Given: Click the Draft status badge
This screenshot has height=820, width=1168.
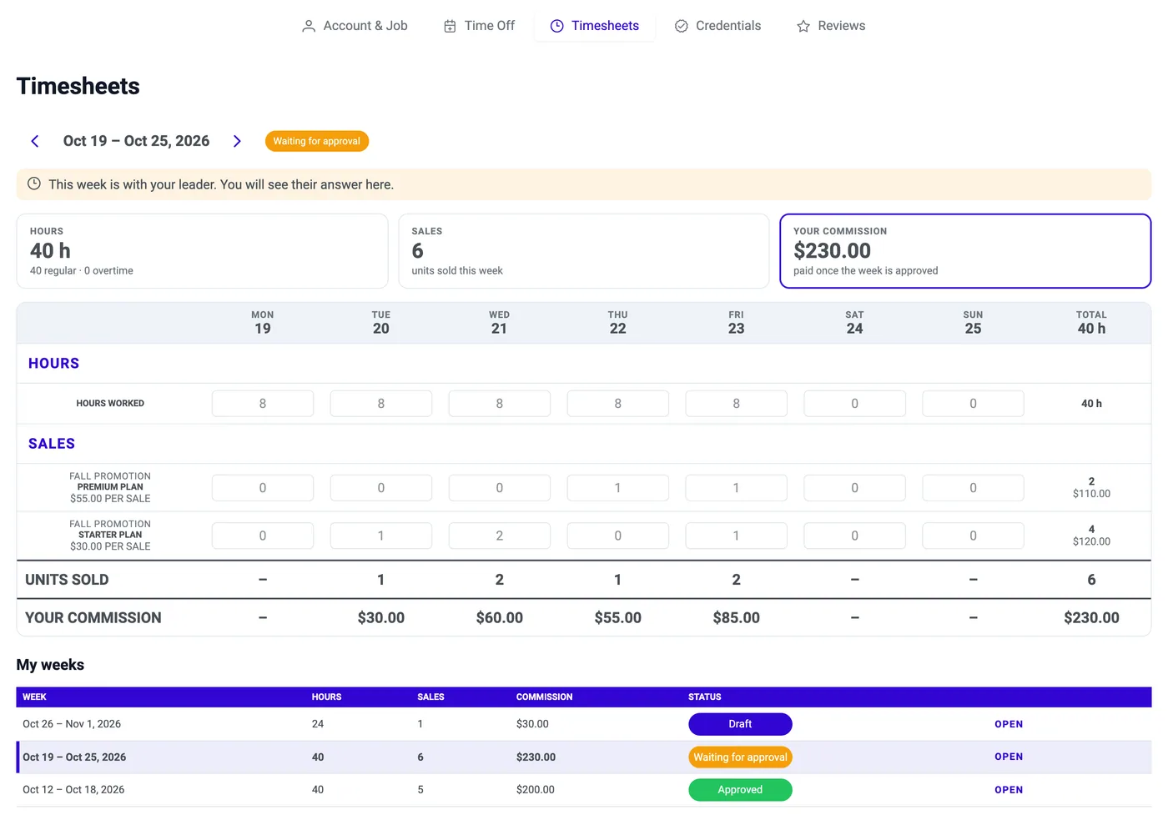Looking at the screenshot, I should pyautogui.click(x=740, y=724).
